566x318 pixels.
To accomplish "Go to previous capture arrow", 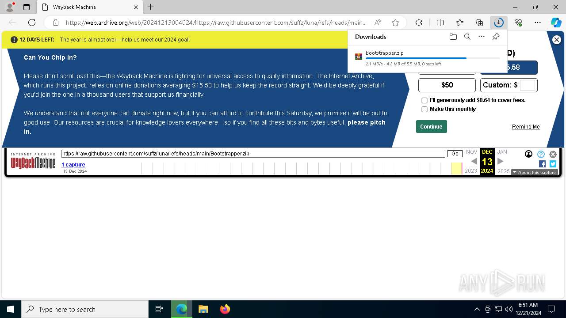I will [x=474, y=161].
